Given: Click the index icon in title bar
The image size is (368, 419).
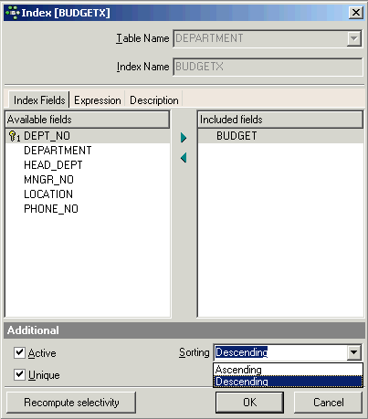Looking at the screenshot, I should tap(13, 13).
